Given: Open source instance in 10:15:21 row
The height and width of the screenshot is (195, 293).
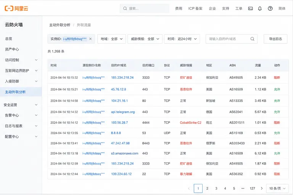Looking at the screenshot, I should tap(93, 90).
